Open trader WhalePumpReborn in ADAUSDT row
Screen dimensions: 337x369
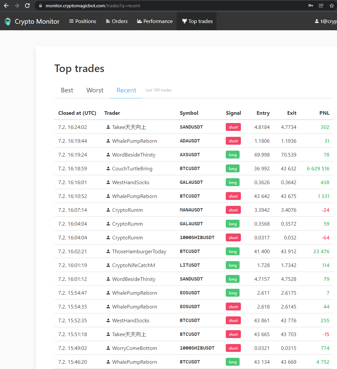tap(135, 141)
